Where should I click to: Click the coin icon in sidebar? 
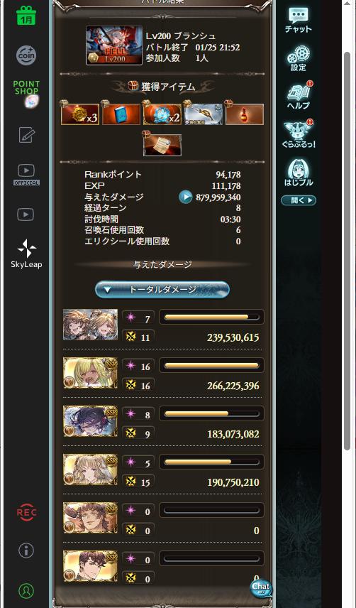[26, 55]
